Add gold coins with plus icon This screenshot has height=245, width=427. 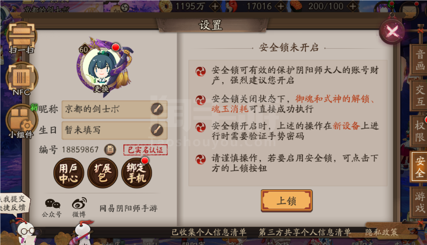coord(215,6)
